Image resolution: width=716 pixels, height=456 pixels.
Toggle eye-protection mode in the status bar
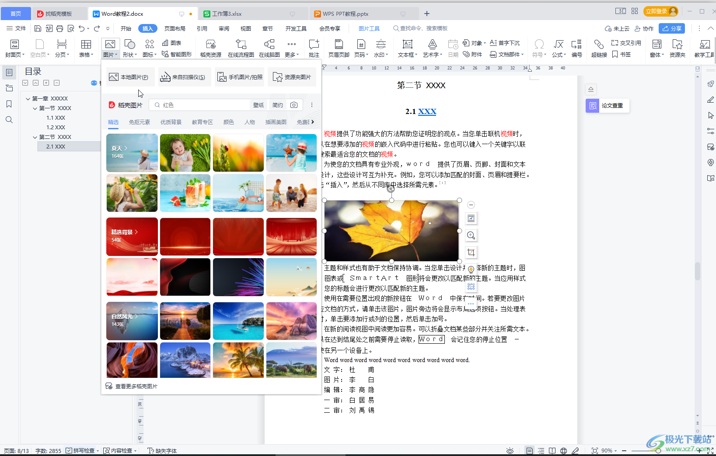(x=510, y=450)
